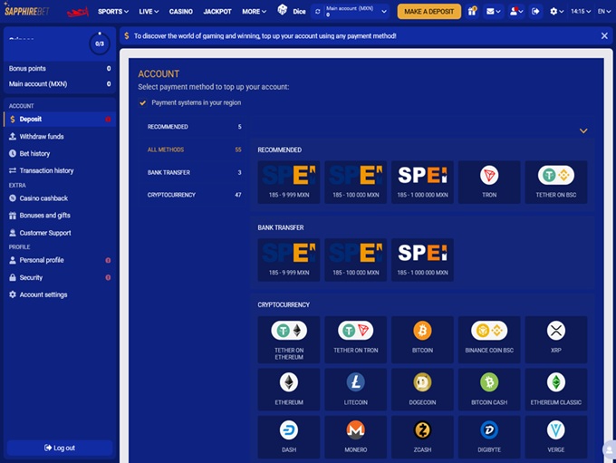Viewport: 616px width, 463px height.
Task: Close the top-up notification banner
Action: (604, 36)
